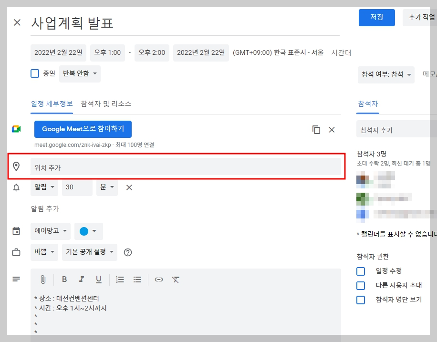Click the 저장 save button
The width and height of the screenshot is (437, 342).
coord(377,17)
